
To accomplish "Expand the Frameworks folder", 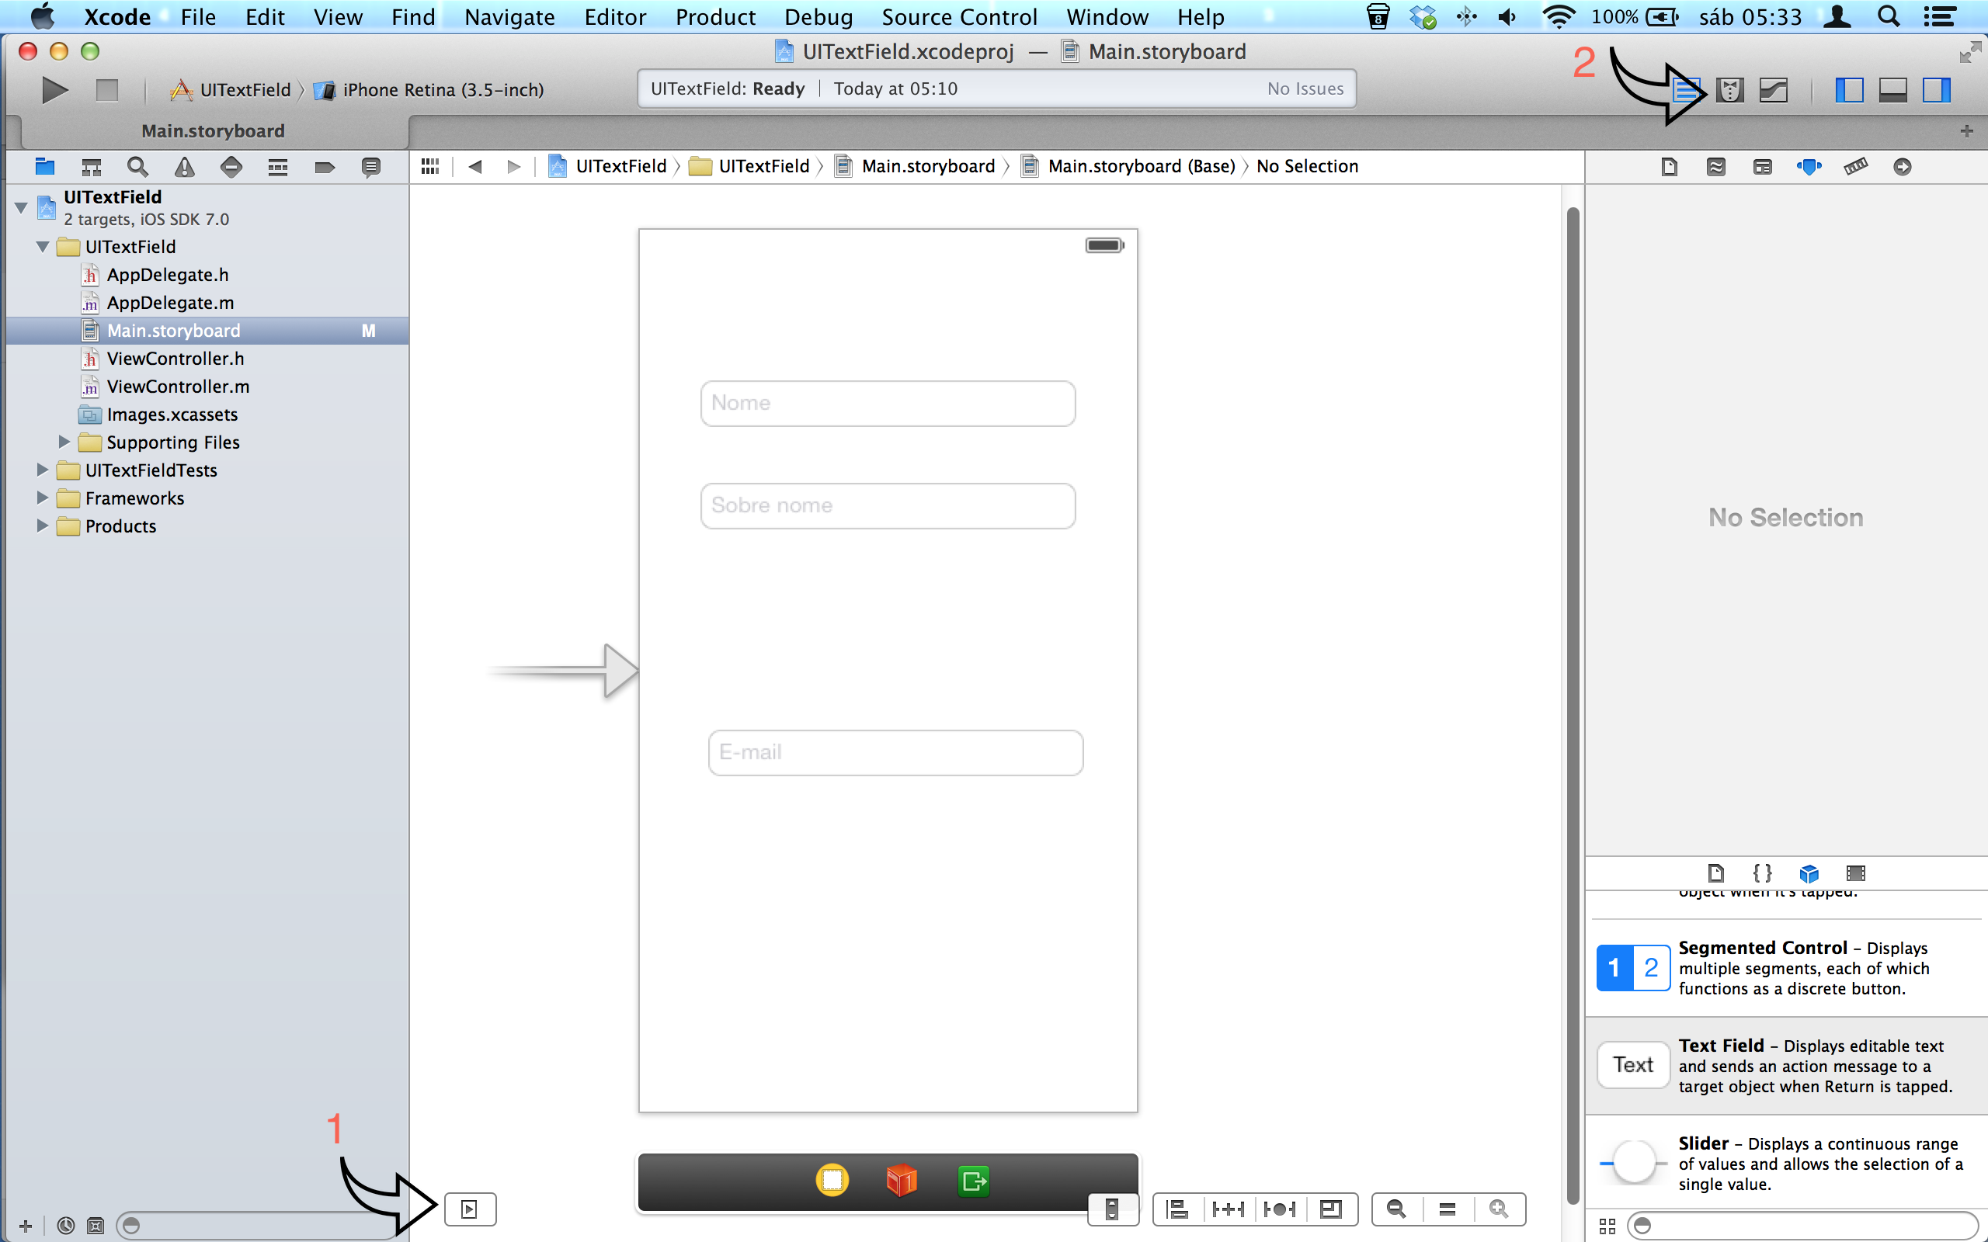I will [43, 498].
